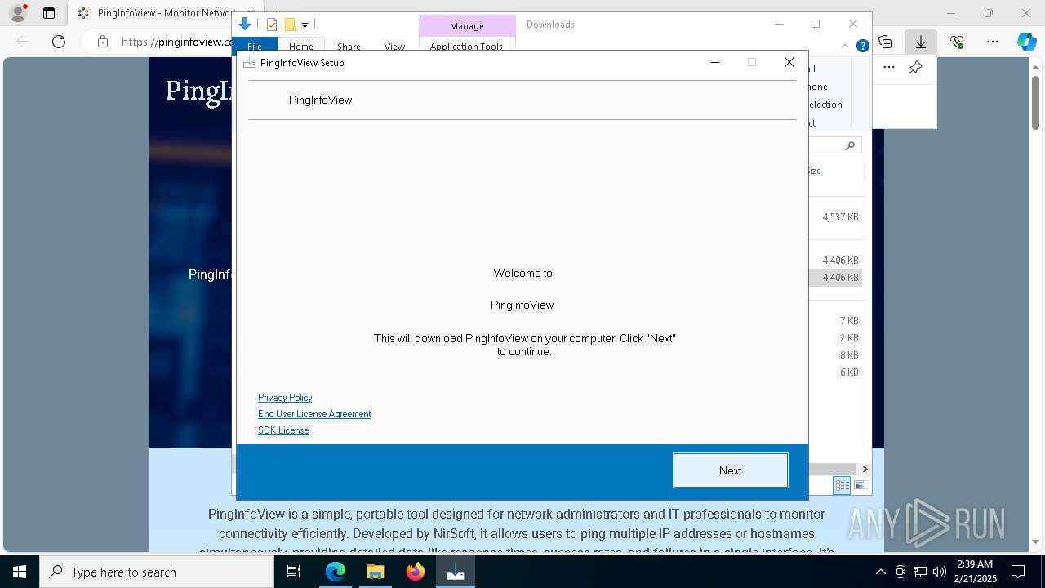Image resolution: width=1045 pixels, height=588 pixels.
Task: Open the Privacy Policy link
Action: [285, 398]
